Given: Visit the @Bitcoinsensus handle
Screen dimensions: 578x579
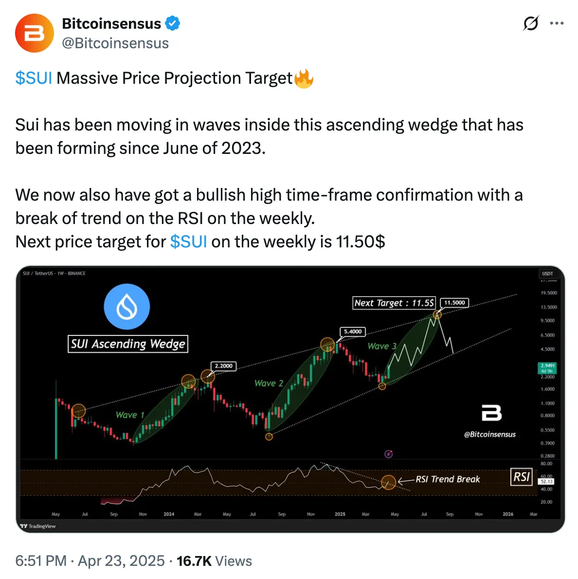Looking at the screenshot, I should click(x=115, y=43).
